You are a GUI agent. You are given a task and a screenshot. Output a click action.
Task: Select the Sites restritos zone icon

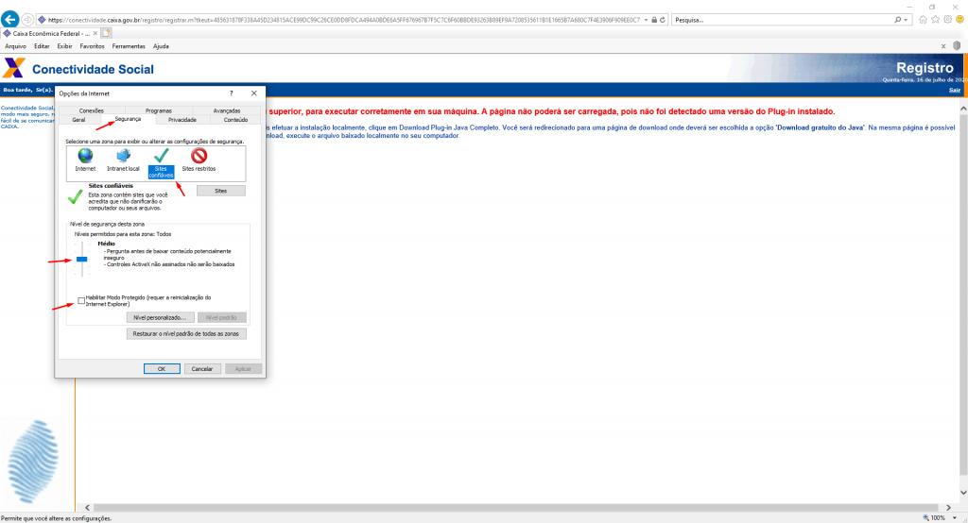coord(199,156)
